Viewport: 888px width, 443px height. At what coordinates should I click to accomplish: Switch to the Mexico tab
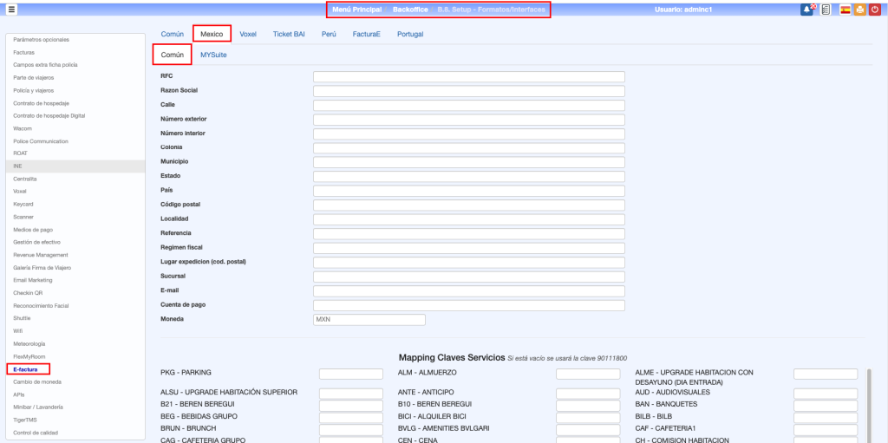pyautogui.click(x=212, y=34)
